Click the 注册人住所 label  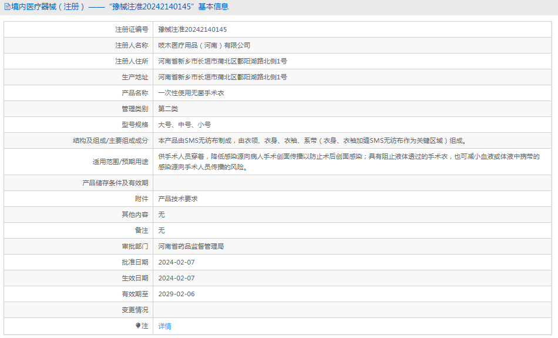(x=132, y=61)
